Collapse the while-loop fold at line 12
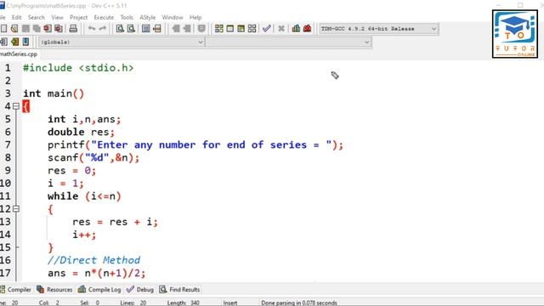This screenshot has width=544, height=306. click(16, 209)
